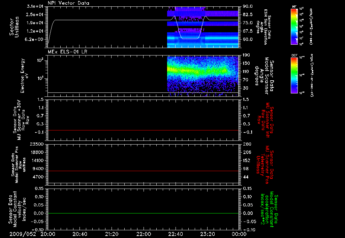The height and width of the screenshot is (238, 345).
Task: Click the '18800' scanner position tick
Action: point(36,152)
